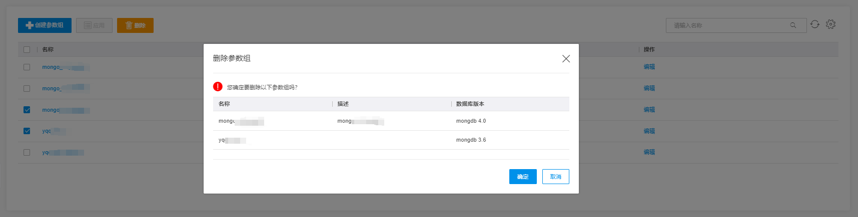Click the orange 删除 delete button

135,25
